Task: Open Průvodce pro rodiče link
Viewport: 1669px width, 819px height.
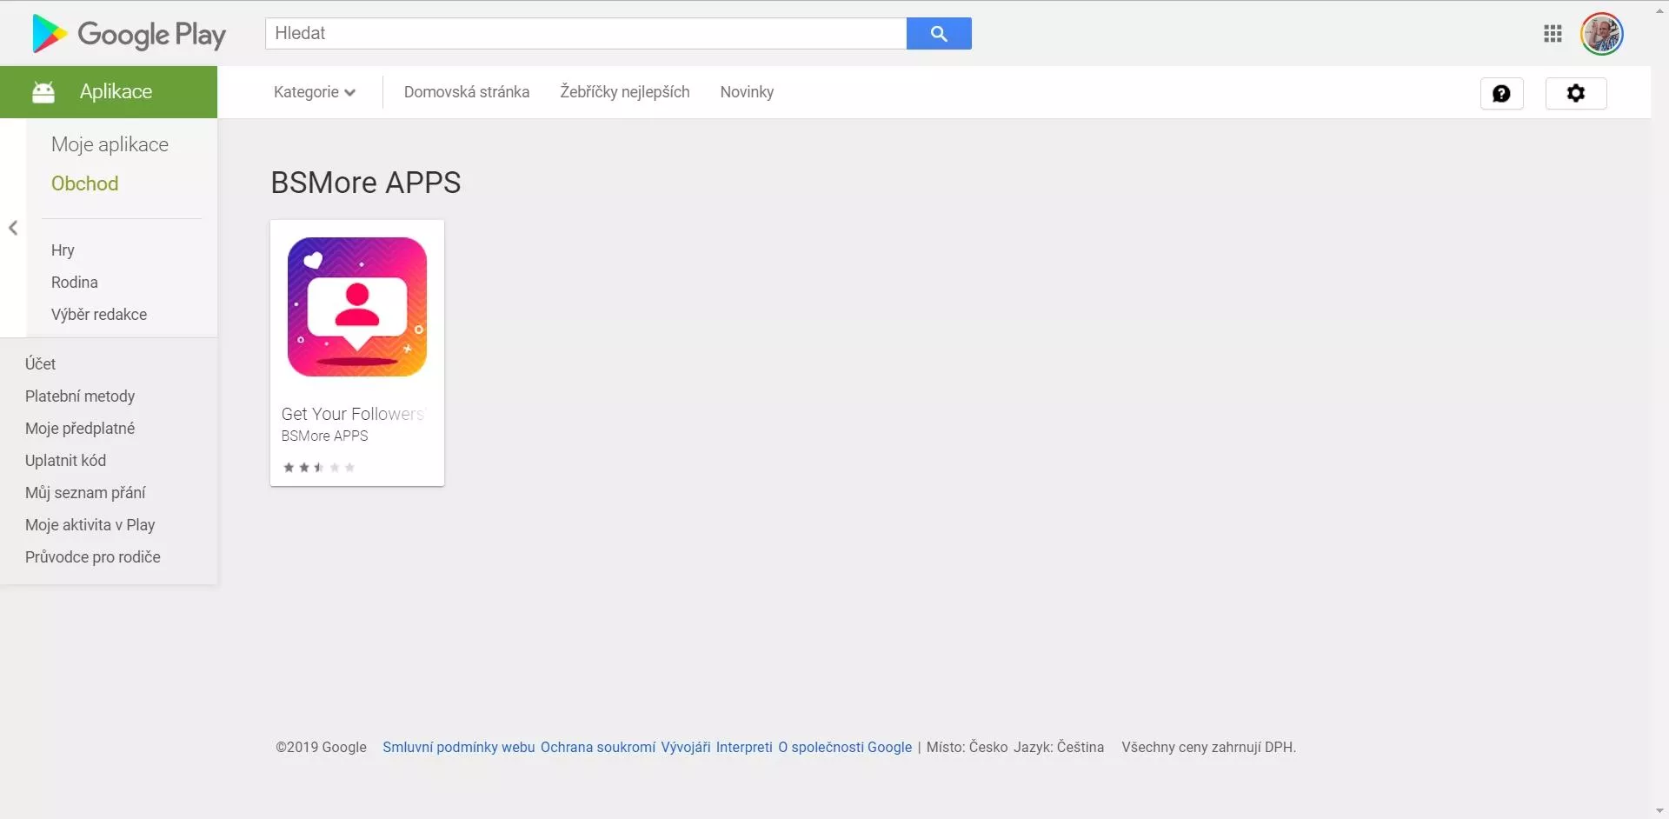Action: pyautogui.click(x=92, y=557)
